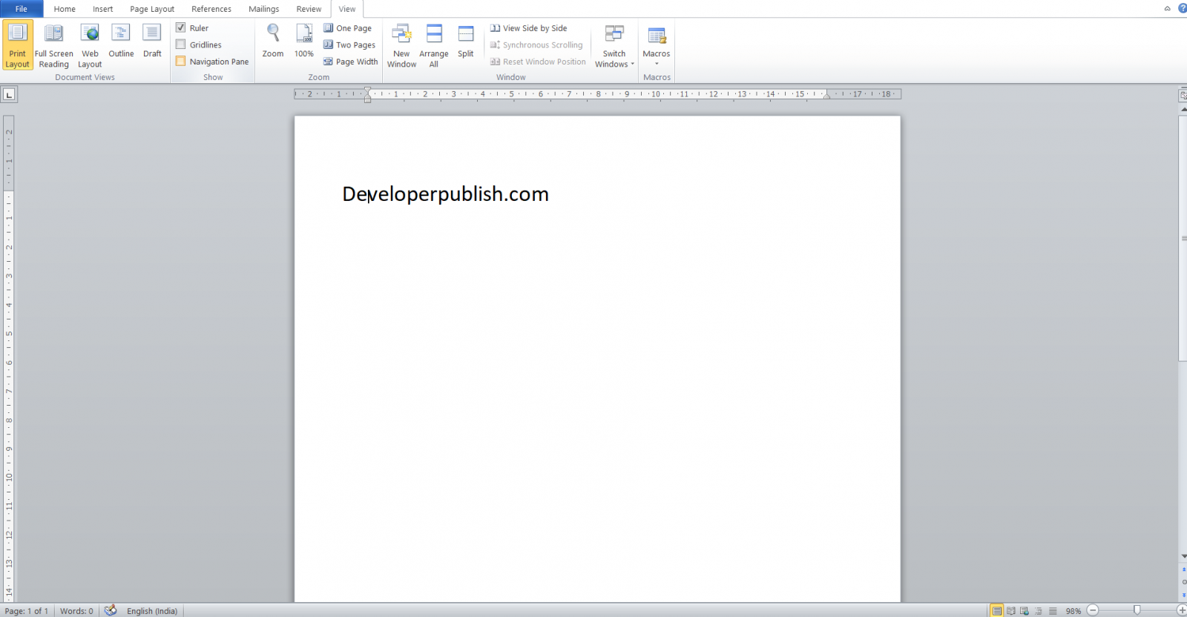Click right indent marker on ruler

click(826, 96)
